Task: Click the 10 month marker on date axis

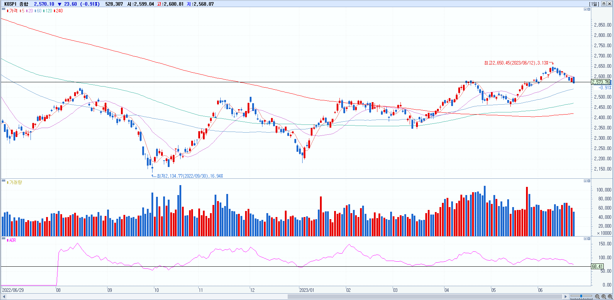Action: tap(156, 290)
